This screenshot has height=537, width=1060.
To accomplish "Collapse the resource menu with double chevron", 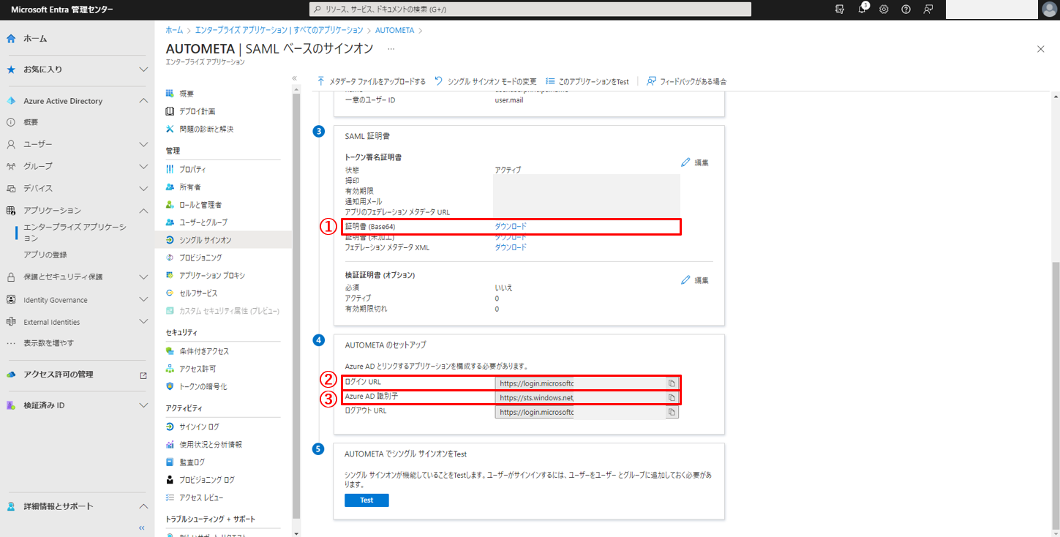I will pyautogui.click(x=295, y=78).
